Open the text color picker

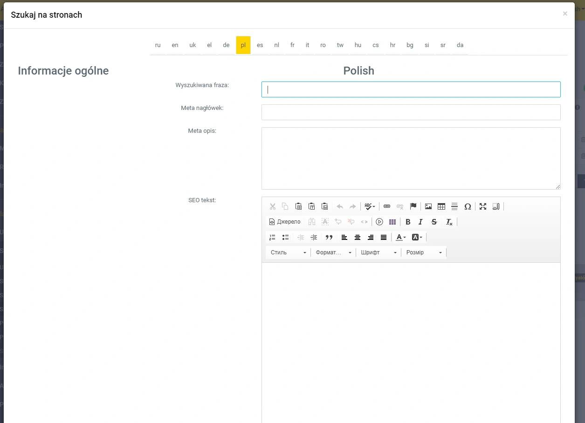400,237
